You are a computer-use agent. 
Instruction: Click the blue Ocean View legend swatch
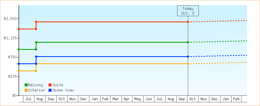pyautogui.click(x=50, y=90)
